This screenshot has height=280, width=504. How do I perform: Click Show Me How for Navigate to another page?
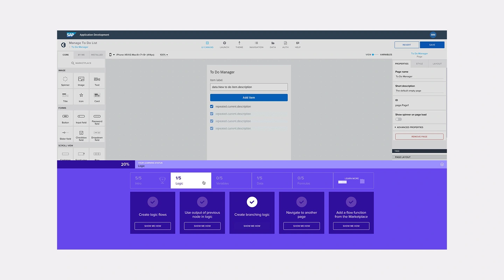302,226
